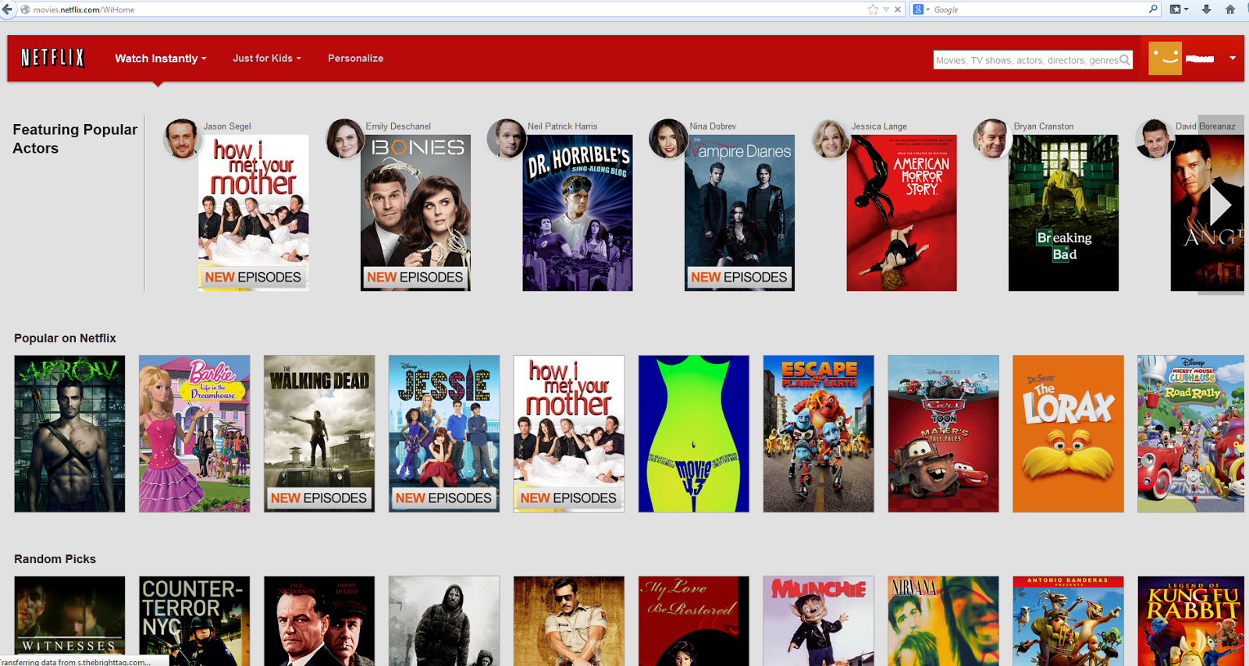Stop loading with the X icon
Screen dimensions: 1249x666
coord(898,9)
